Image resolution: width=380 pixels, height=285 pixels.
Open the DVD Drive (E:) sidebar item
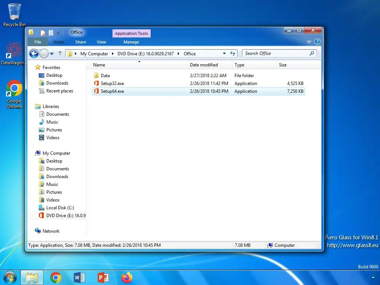pyautogui.click(x=62, y=216)
